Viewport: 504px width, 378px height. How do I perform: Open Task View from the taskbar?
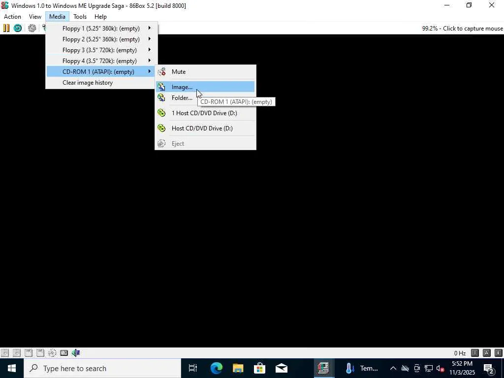[193, 368]
